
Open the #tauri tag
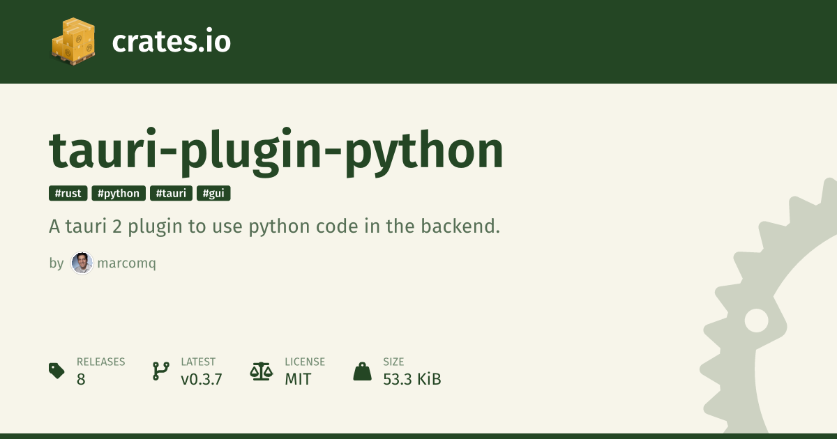(x=171, y=194)
